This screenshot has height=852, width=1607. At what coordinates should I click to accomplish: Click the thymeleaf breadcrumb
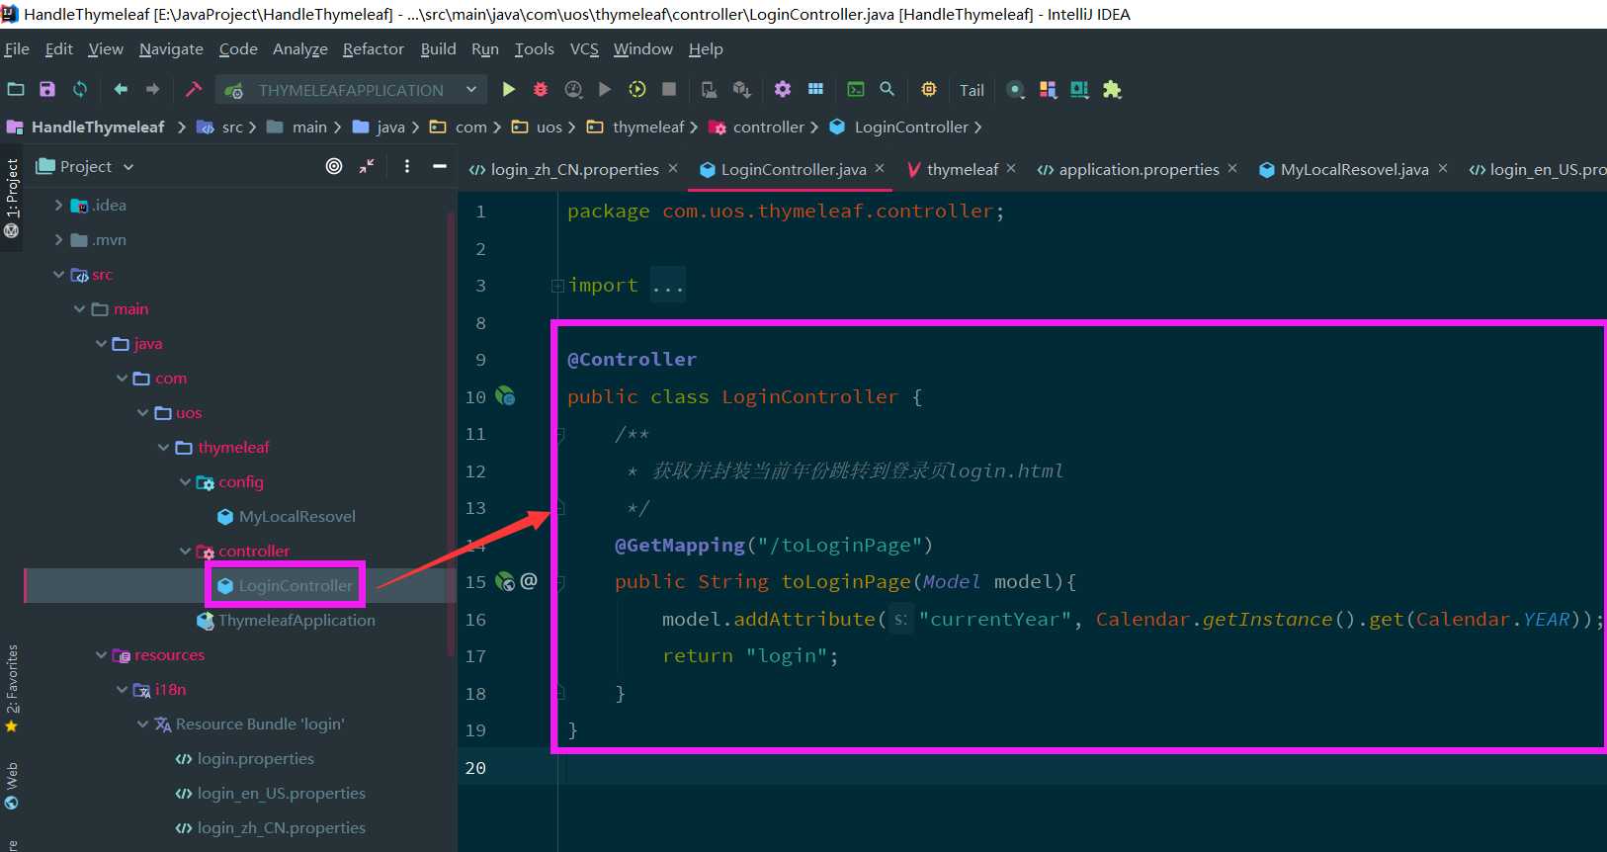coord(647,127)
